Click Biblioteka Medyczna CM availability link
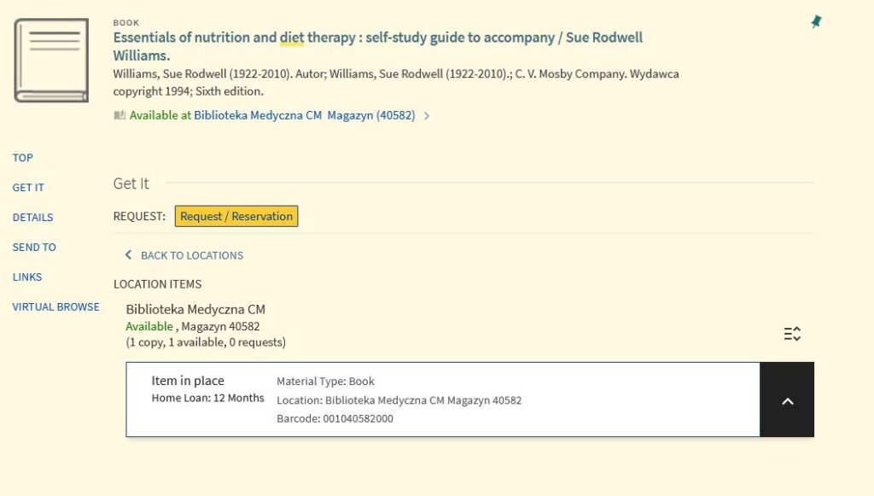 coord(258,115)
